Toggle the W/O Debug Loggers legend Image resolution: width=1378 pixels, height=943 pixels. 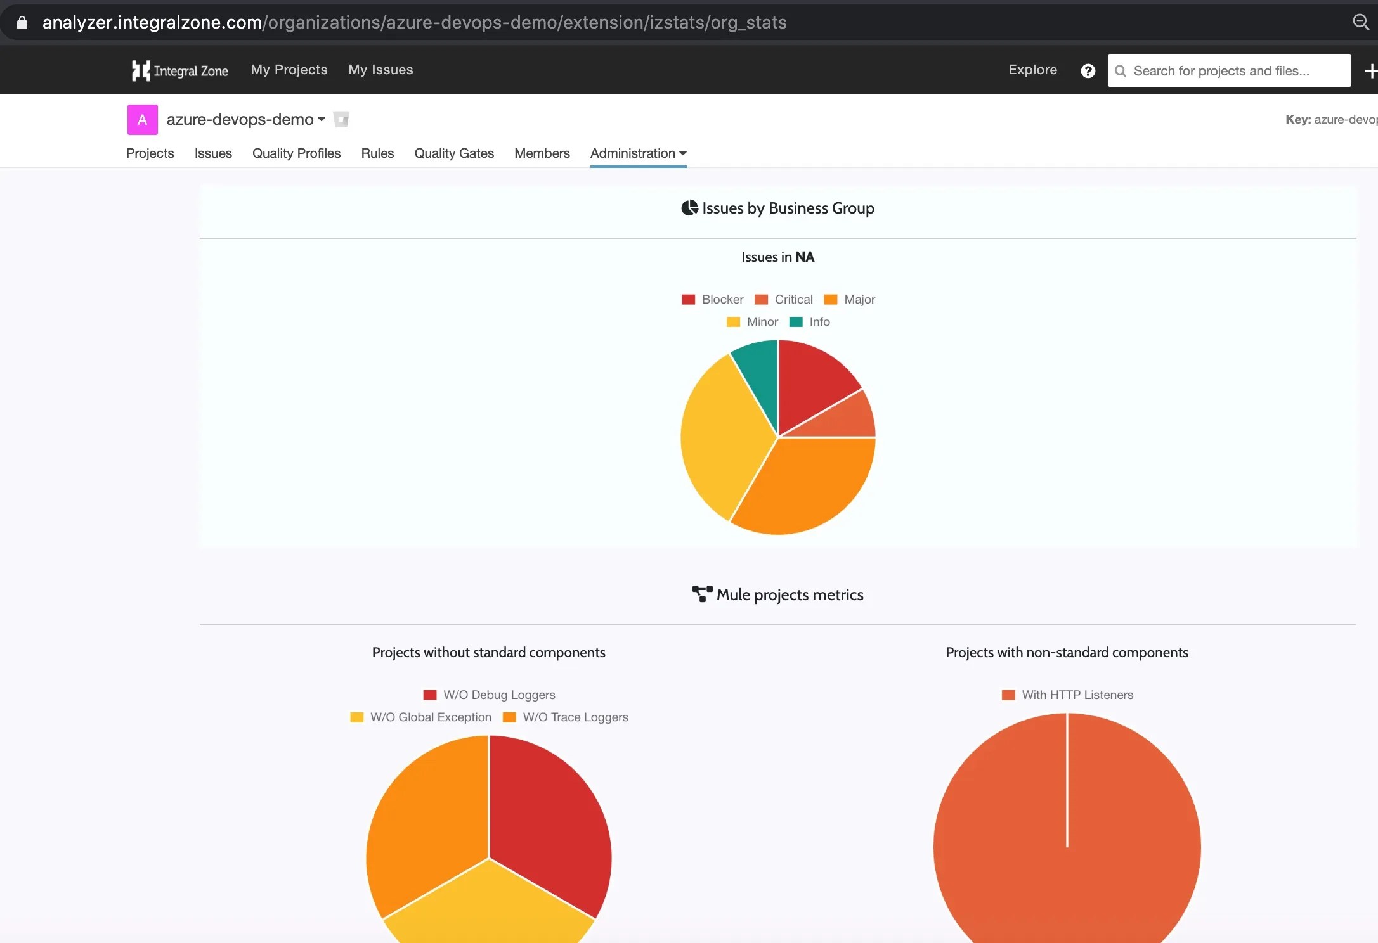click(498, 695)
